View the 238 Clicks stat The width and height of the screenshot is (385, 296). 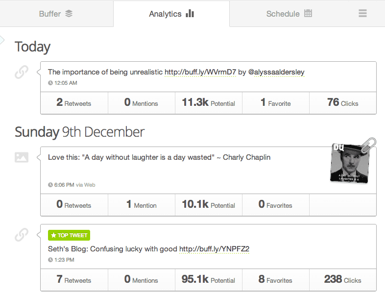coord(343,279)
